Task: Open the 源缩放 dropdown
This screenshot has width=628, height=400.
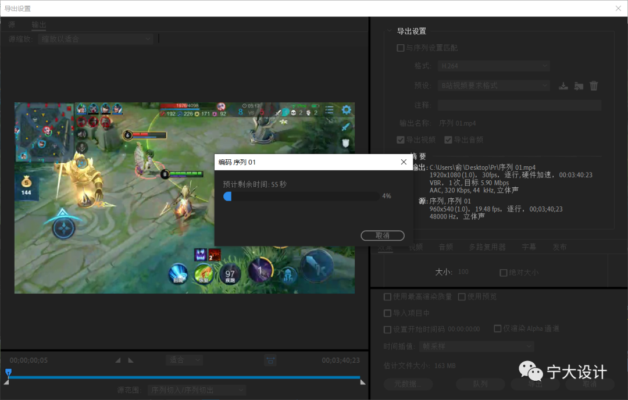Action: click(x=96, y=39)
